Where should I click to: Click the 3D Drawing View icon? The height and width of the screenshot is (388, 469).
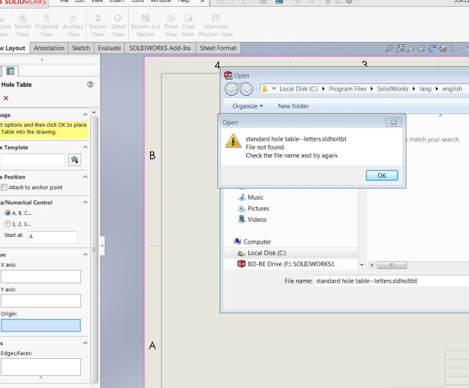[443, 48]
